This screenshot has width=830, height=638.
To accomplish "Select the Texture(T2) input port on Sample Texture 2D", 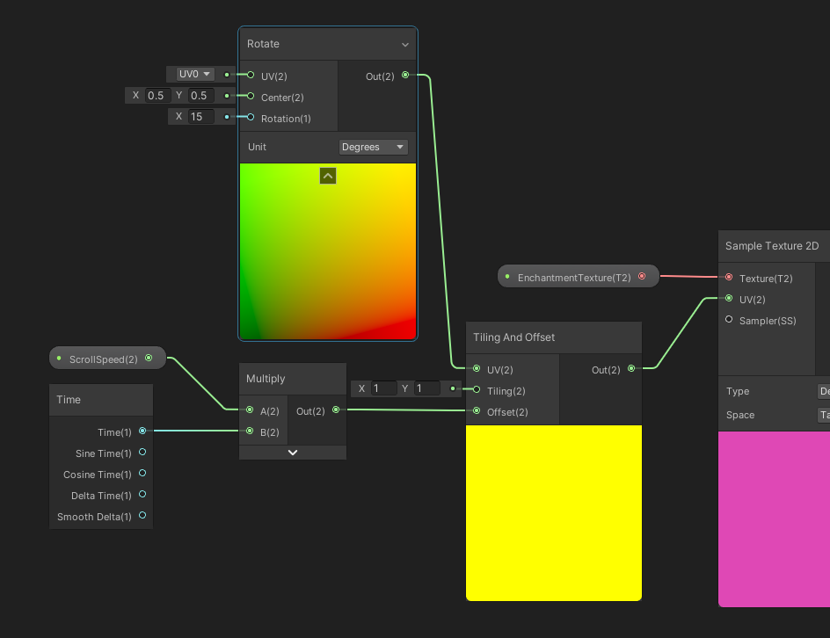I will pos(729,278).
